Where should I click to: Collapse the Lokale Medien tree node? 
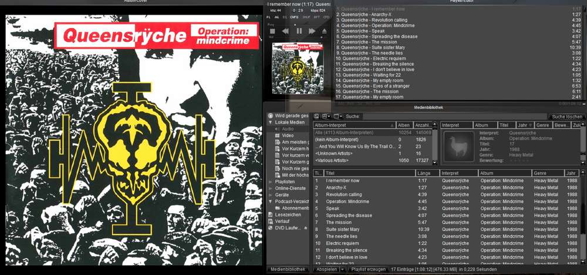(270, 122)
